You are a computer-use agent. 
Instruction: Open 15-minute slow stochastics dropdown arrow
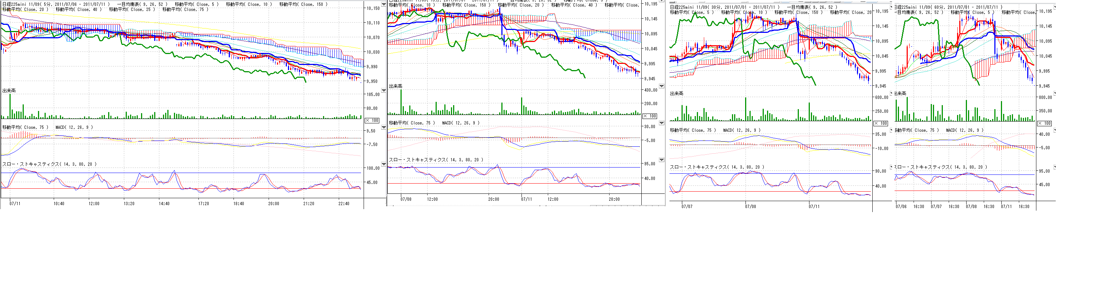coord(661,160)
